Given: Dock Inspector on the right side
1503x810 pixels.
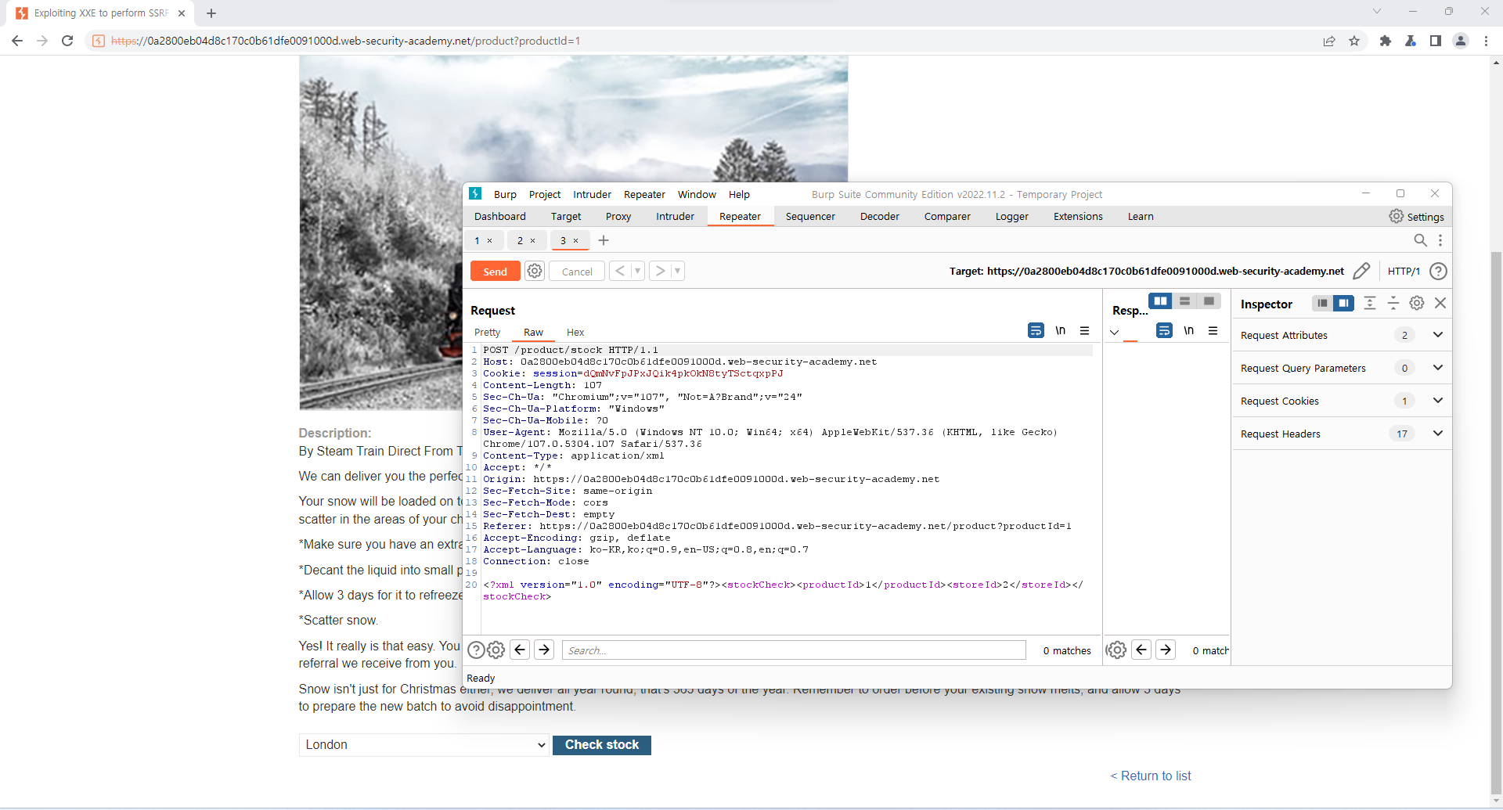Looking at the screenshot, I should click(1343, 304).
